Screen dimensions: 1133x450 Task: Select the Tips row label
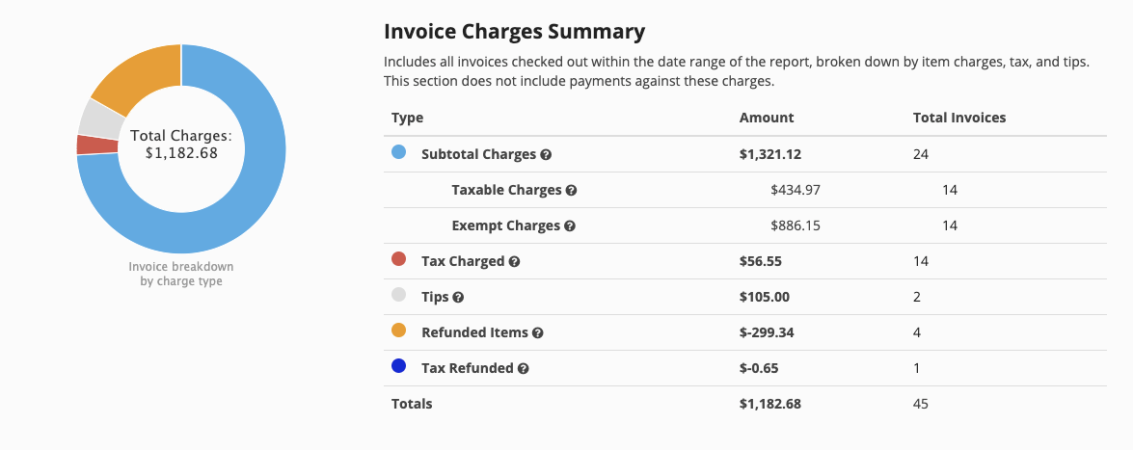tap(435, 297)
